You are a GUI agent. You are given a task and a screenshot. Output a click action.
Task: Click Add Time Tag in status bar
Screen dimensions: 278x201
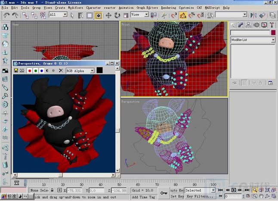143,197
